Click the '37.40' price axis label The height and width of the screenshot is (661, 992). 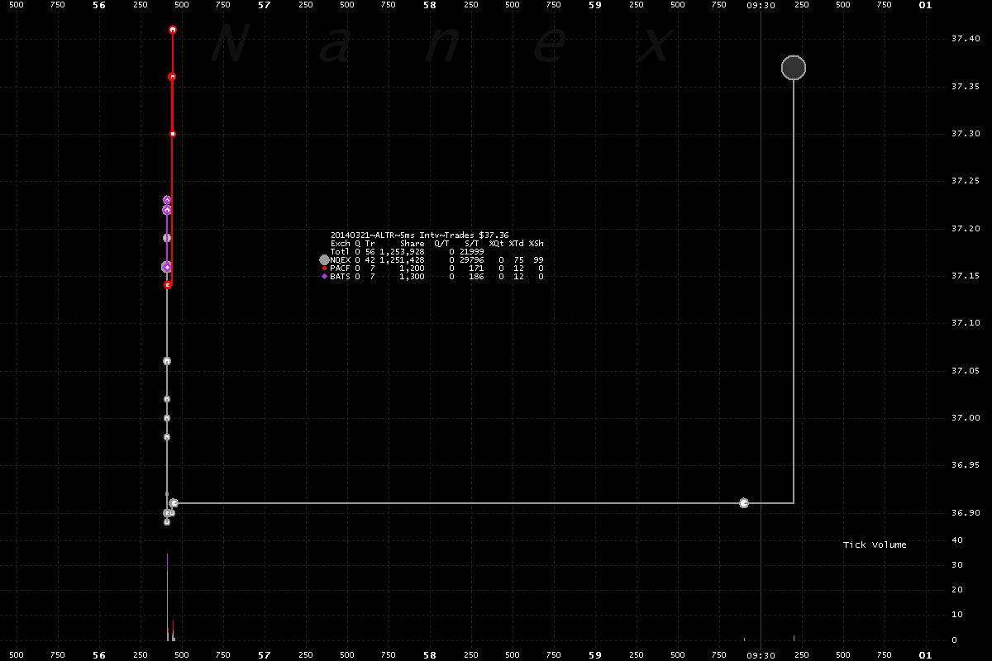click(x=966, y=39)
